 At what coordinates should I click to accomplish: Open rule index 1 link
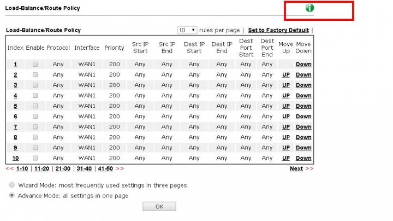click(x=15, y=65)
